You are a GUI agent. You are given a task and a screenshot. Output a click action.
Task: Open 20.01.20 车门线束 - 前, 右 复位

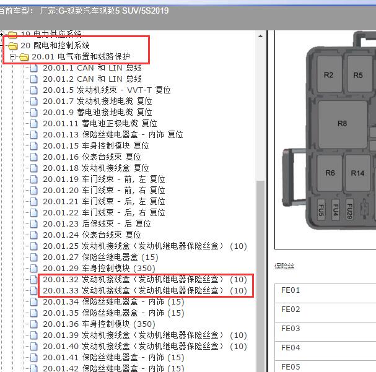(x=104, y=190)
